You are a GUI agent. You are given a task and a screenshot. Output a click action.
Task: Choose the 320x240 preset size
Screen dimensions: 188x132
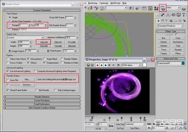pos(44,42)
